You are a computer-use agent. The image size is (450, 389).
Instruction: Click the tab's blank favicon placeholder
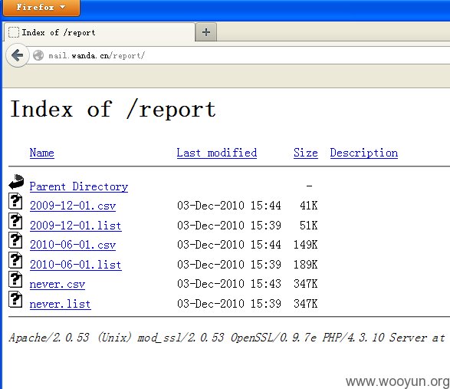(x=14, y=32)
